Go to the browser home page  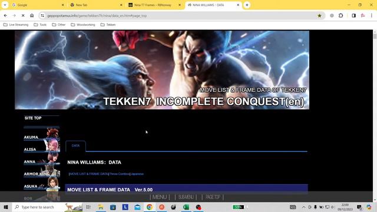[x=32, y=16]
